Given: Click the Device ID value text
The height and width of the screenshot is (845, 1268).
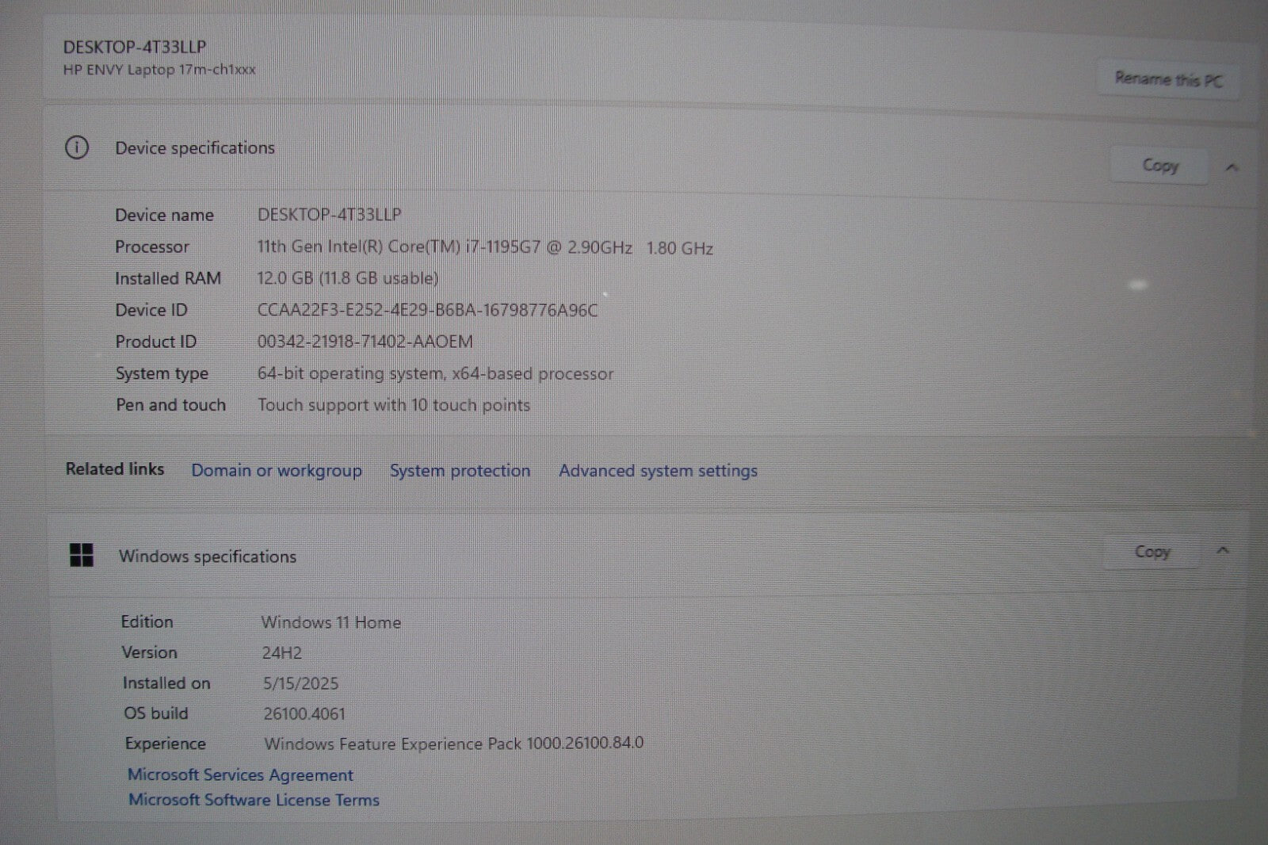Looking at the screenshot, I should 427,310.
